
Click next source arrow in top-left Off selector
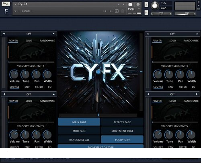pos(53,34)
